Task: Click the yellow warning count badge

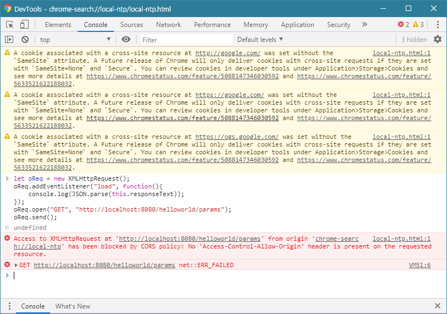Action: (418, 25)
